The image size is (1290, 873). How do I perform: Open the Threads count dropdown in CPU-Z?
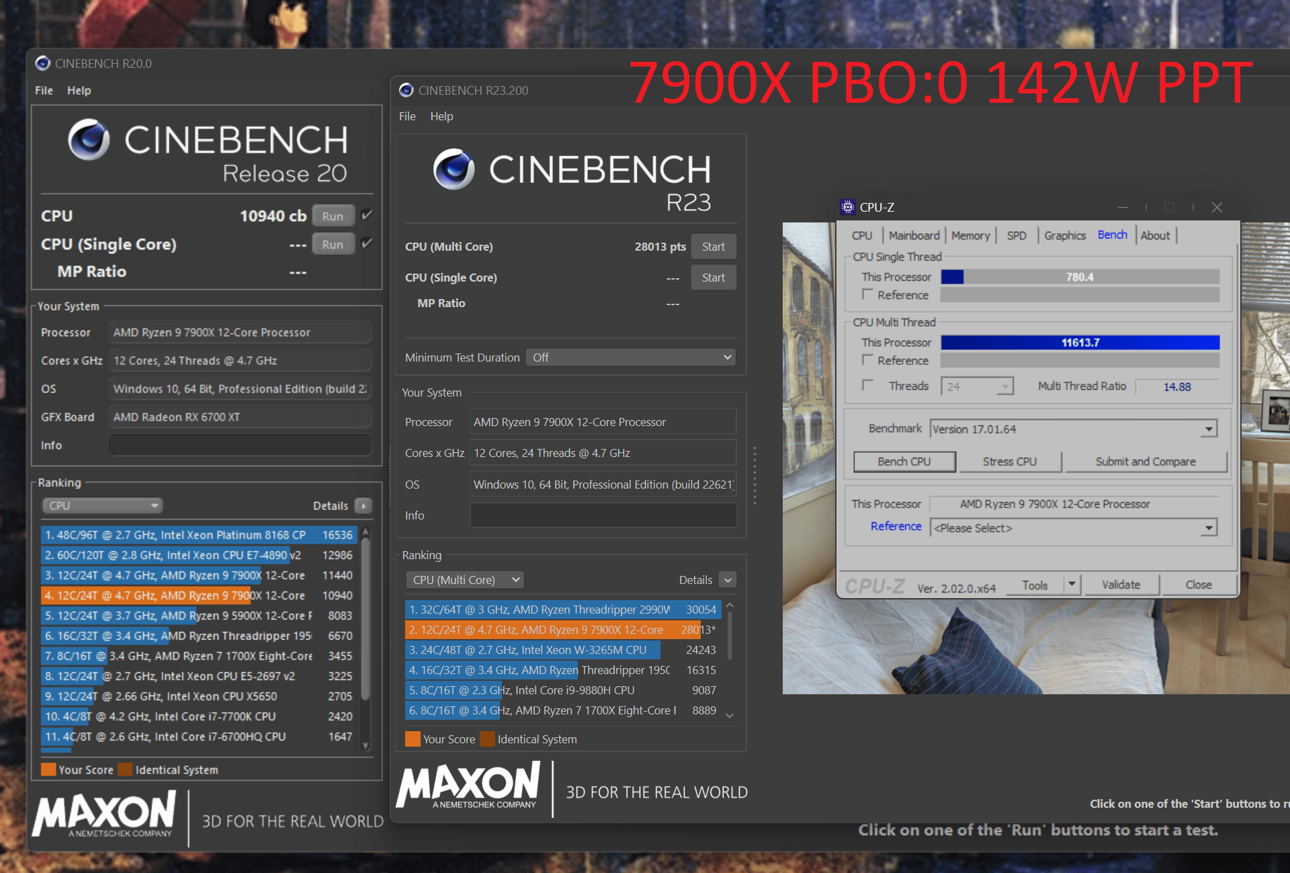[977, 386]
